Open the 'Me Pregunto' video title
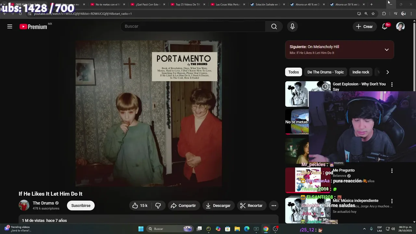Image resolution: width=416 pixels, height=234 pixels. (344, 170)
